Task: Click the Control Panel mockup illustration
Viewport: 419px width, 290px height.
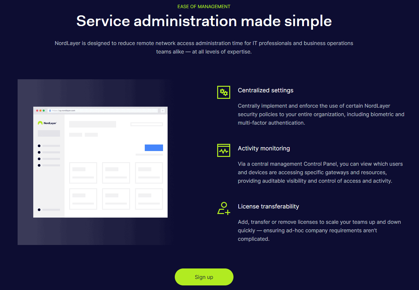Action: tap(100, 162)
